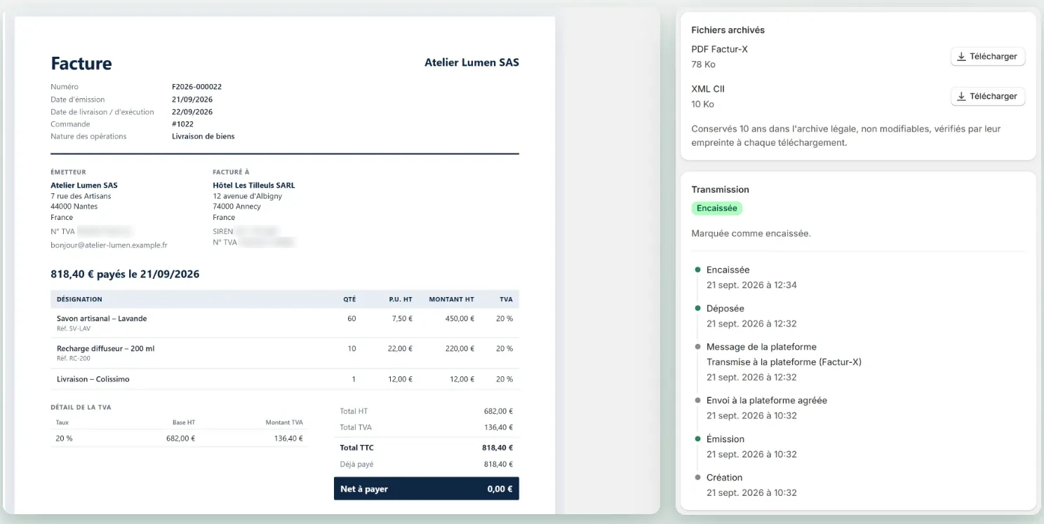
Task: Click the Encaissée status badge
Action: tap(716, 208)
